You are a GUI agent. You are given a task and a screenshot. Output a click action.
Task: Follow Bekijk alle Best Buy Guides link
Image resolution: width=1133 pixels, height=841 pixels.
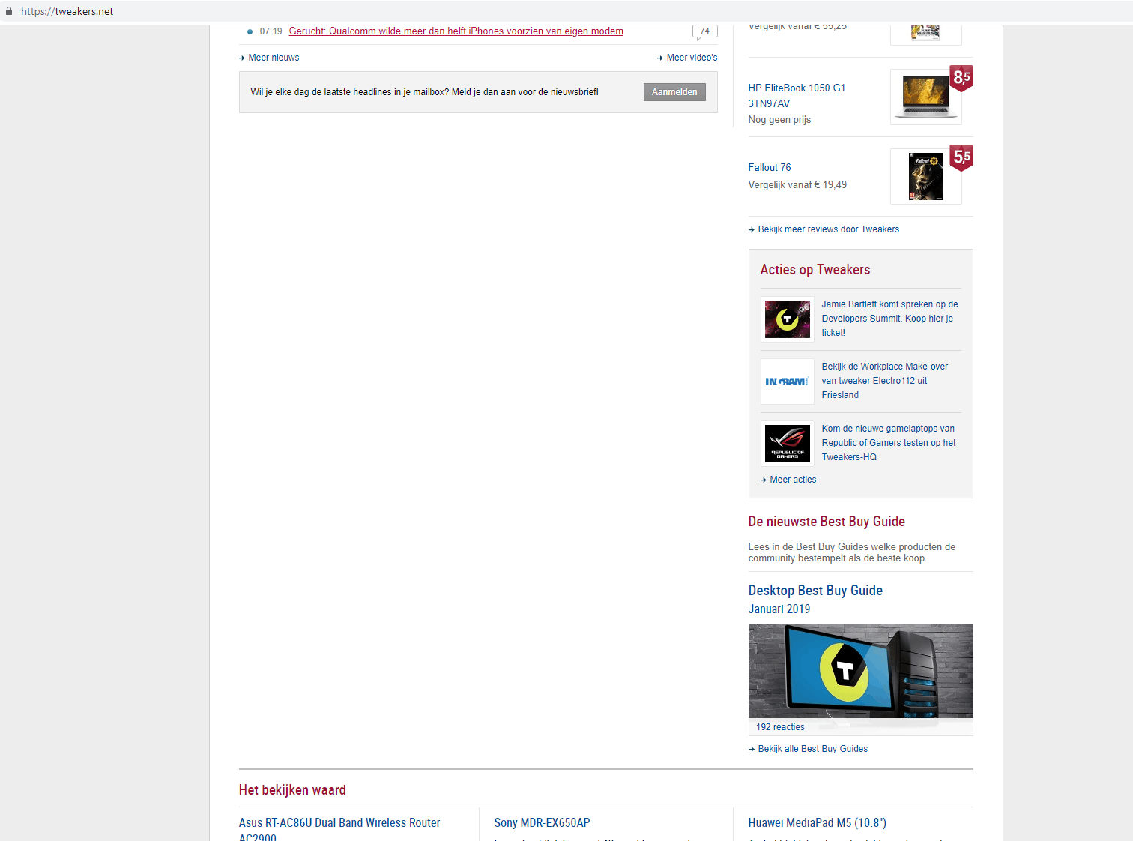[812, 749]
